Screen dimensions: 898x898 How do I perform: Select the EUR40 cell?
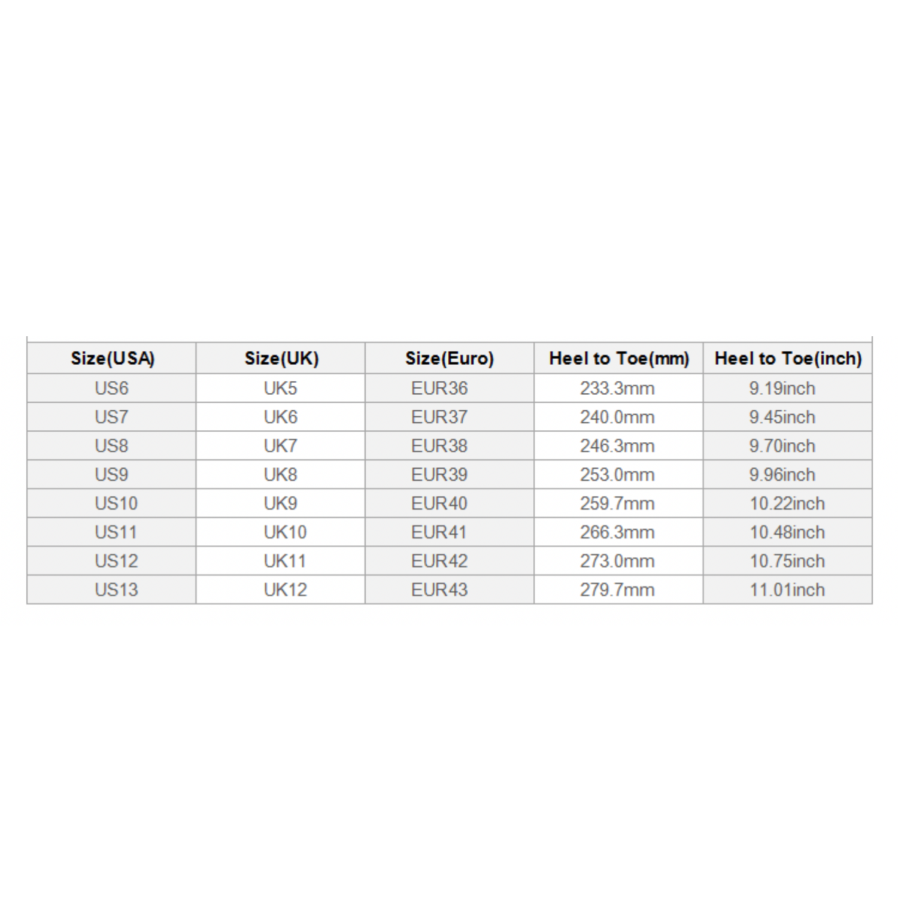coord(439,503)
